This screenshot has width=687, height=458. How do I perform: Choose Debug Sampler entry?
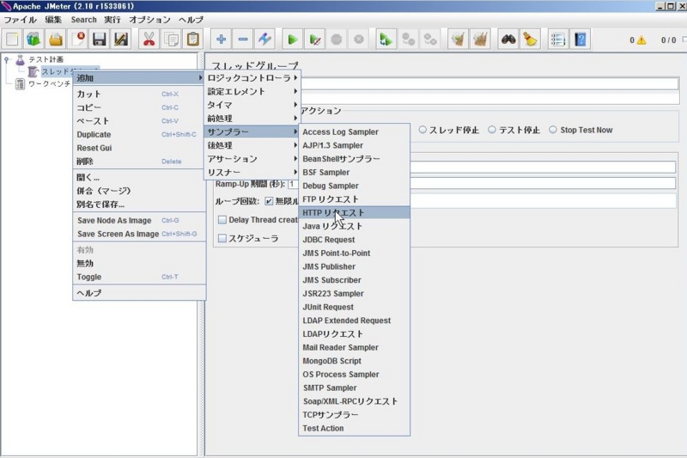(354, 186)
